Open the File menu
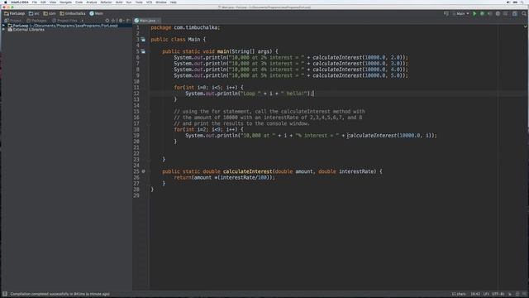This screenshot has height=298, width=529. tap(35, 2)
